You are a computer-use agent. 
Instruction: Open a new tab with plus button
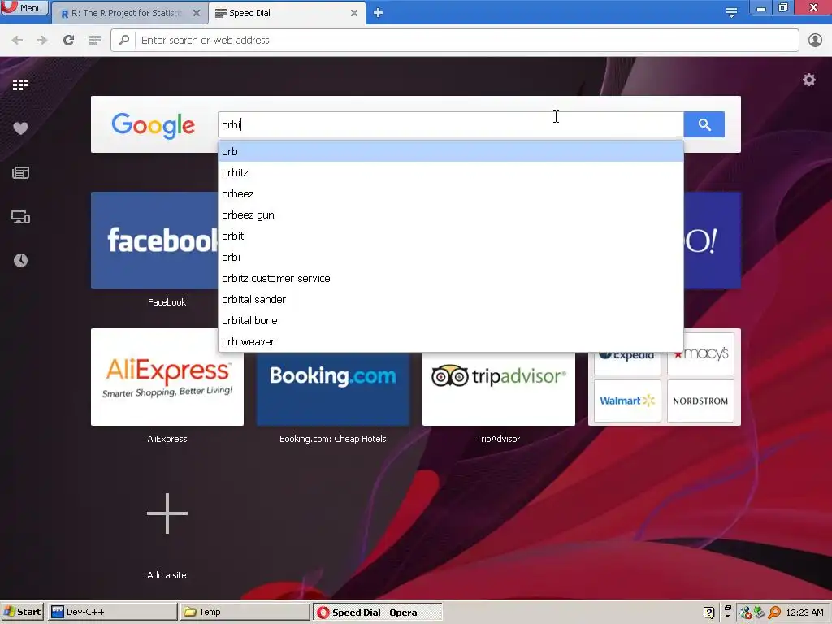[378, 13]
